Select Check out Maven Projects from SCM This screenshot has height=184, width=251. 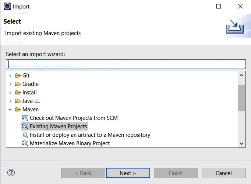tap(74, 118)
